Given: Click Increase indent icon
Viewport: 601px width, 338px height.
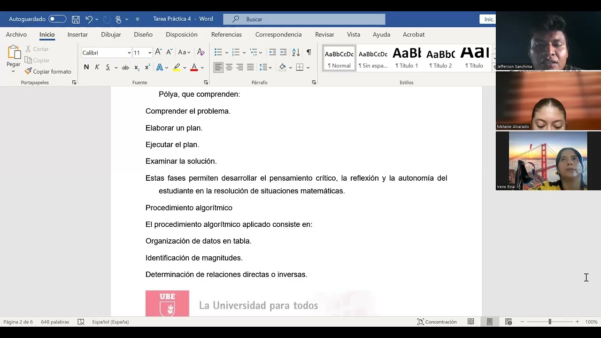Looking at the screenshot, I should [283, 52].
